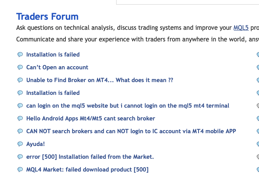The image size is (259, 187).
Task: Open "Can't Open an account" topic
Action: pos(57,67)
